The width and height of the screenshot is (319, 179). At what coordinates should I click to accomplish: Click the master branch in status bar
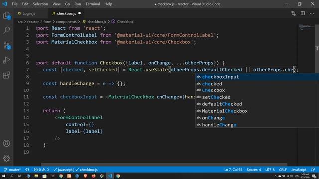(12, 170)
